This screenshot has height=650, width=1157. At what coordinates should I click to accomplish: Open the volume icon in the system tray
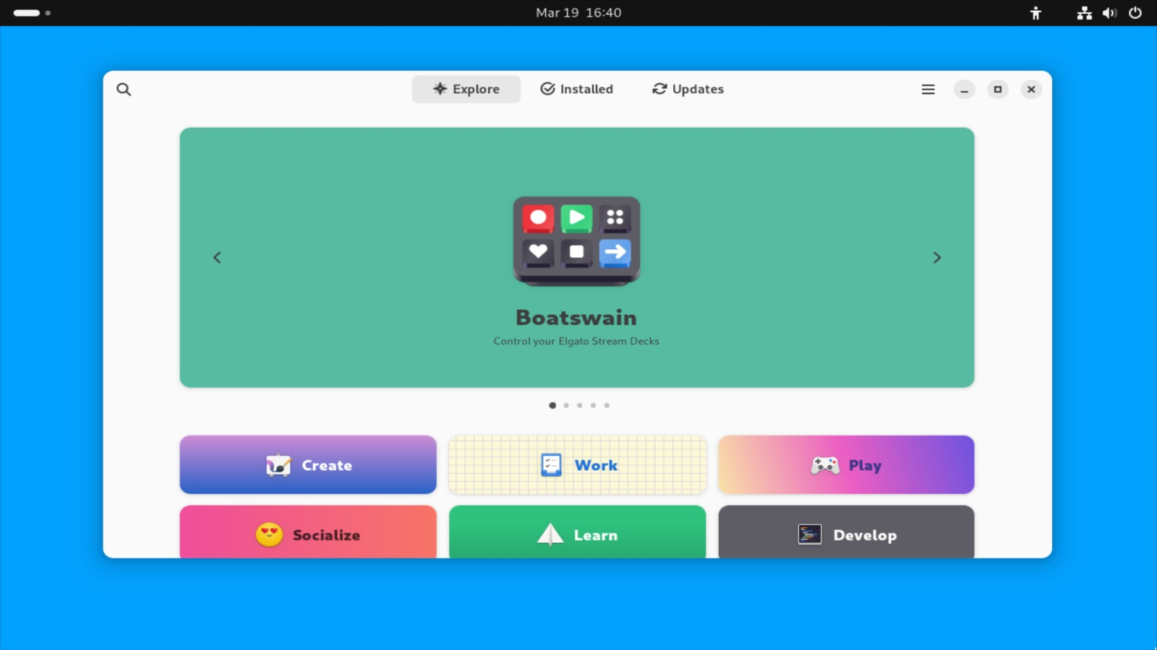[x=1109, y=12]
